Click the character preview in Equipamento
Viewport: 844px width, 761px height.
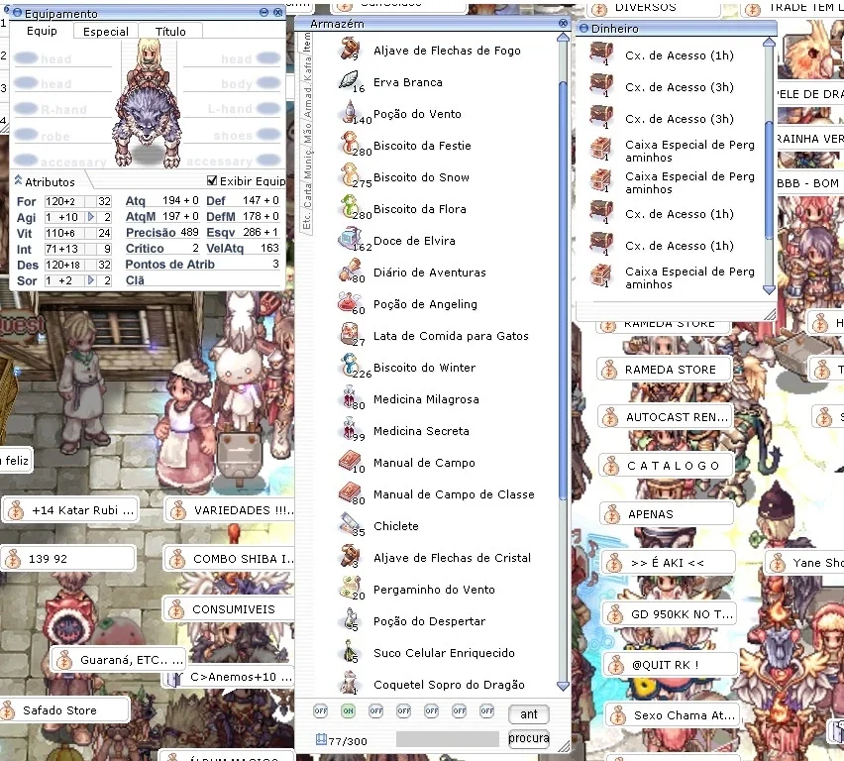click(x=150, y=105)
